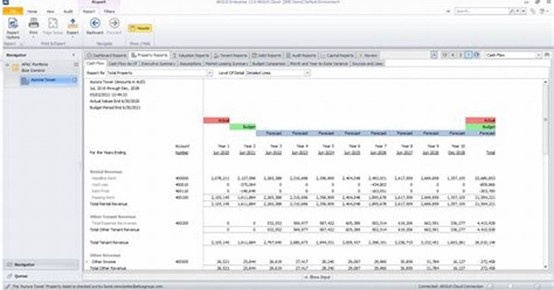
Task: Click the Forward arrow icon
Action: tap(114, 23)
